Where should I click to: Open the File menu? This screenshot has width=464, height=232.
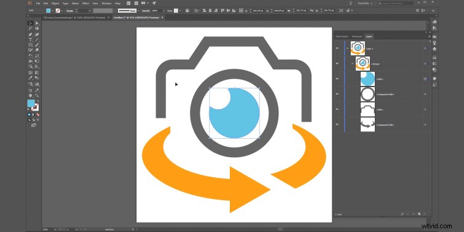coord(38,3)
